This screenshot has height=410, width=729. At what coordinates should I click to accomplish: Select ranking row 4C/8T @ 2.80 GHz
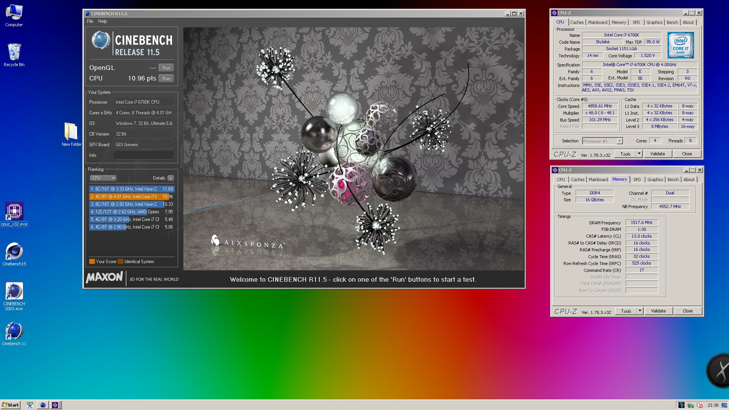pos(132,227)
